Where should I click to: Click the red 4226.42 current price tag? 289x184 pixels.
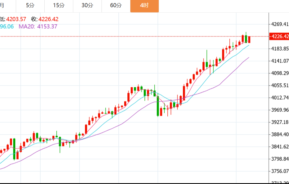pyautogui.click(x=279, y=36)
